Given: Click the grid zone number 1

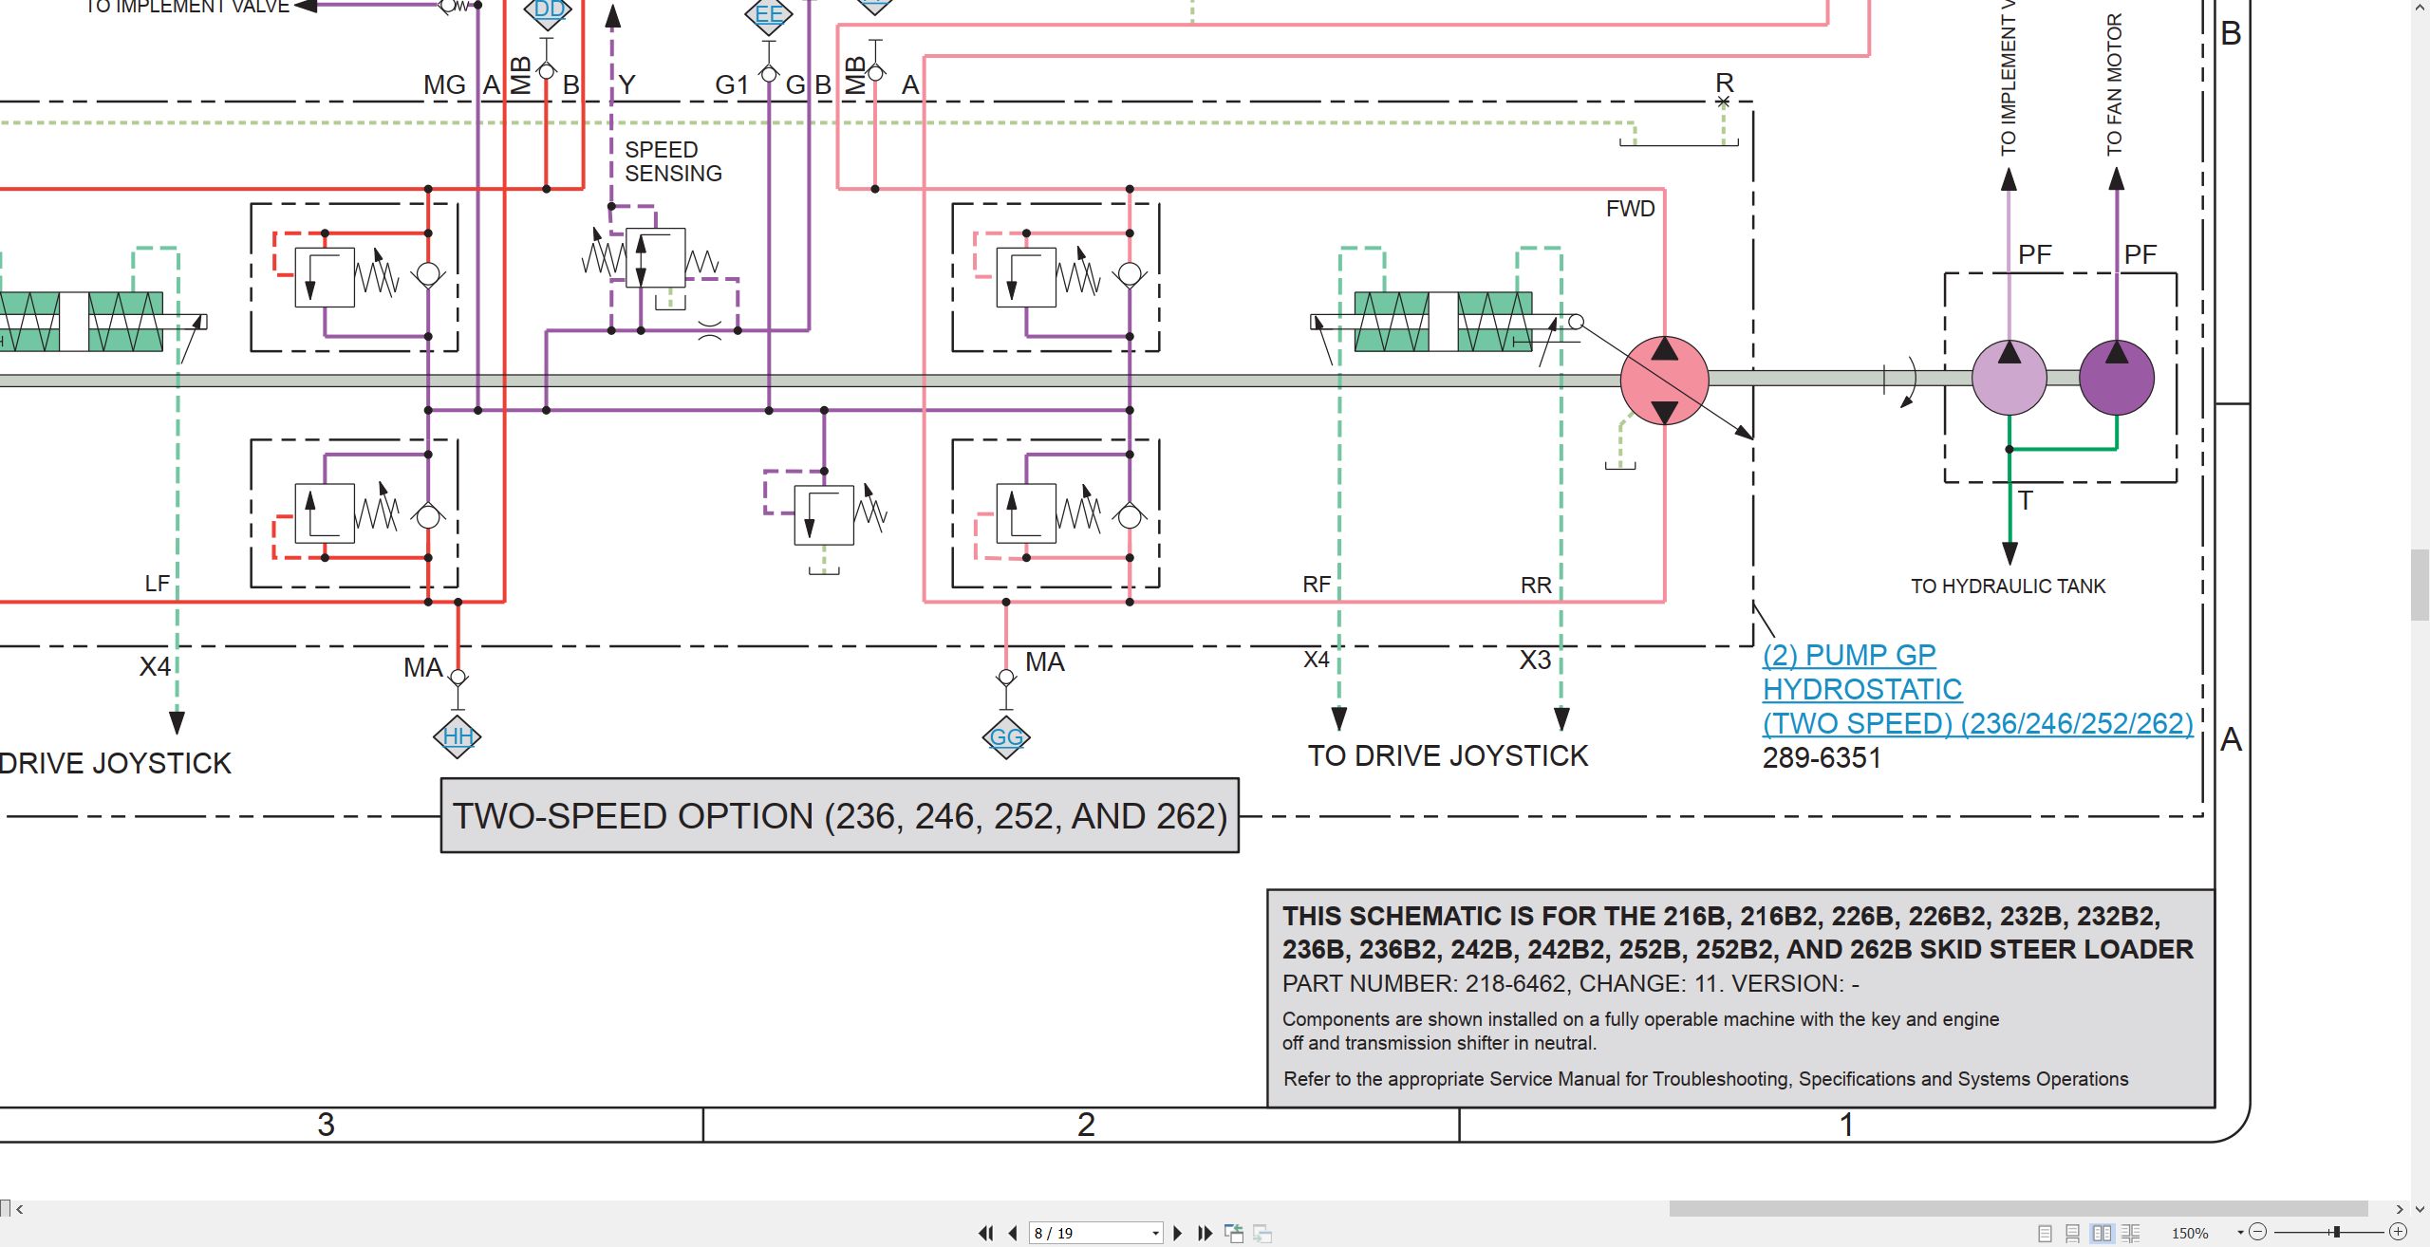Looking at the screenshot, I should point(1846,1125).
